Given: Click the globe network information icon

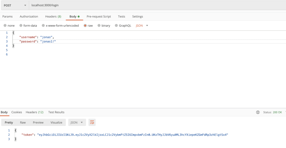Looking at the screenshot, I should (258, 112).
